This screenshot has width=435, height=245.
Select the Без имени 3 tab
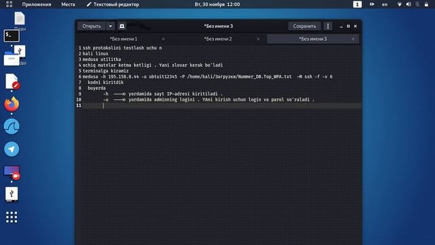pos(313,39)
